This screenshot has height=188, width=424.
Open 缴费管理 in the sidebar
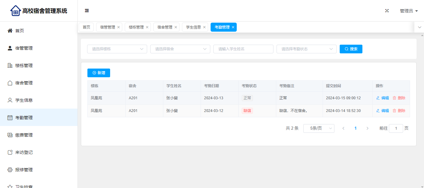coord(24,135)
